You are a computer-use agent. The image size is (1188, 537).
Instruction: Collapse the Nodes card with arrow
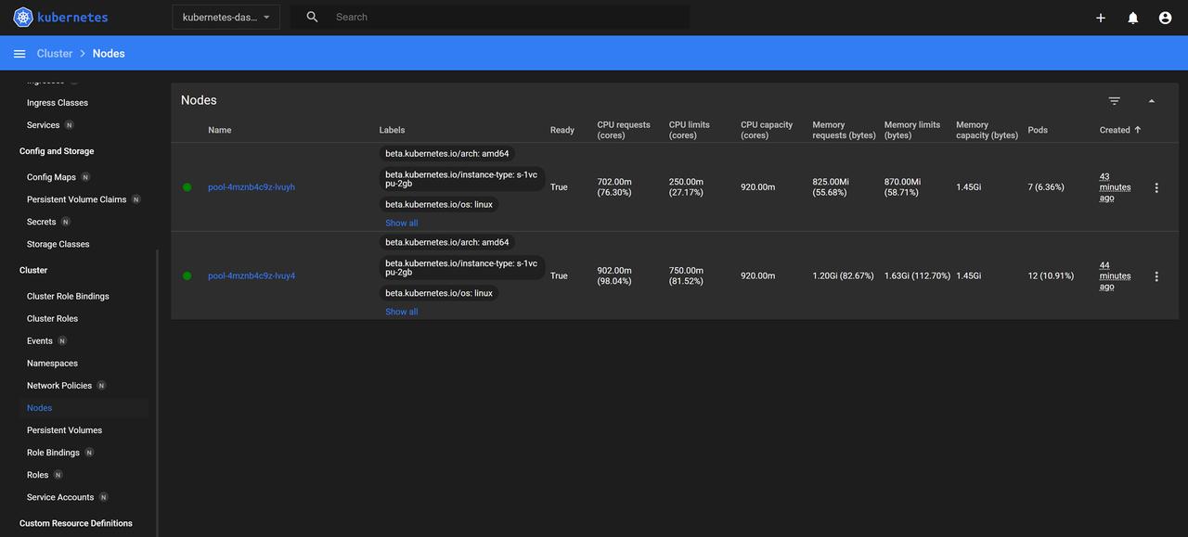pos(1152,101)
